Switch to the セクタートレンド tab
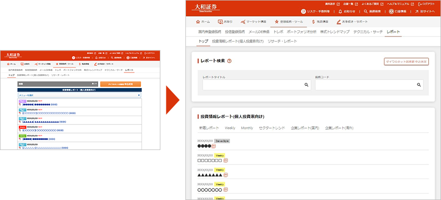 272,128
